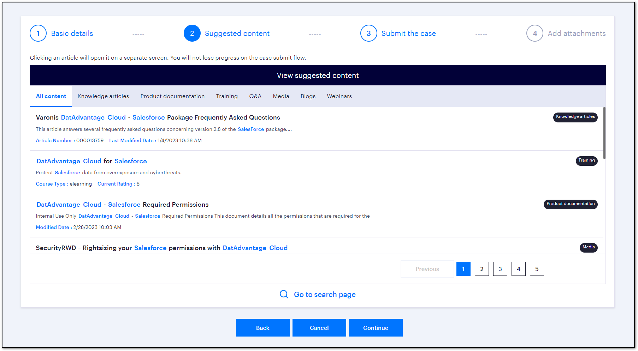This screenshot has width=638, height=351.
Task: Open the Salesforce Package Frequently Asked Questions article
Action: pyautogui.click(x=158, y=117)
